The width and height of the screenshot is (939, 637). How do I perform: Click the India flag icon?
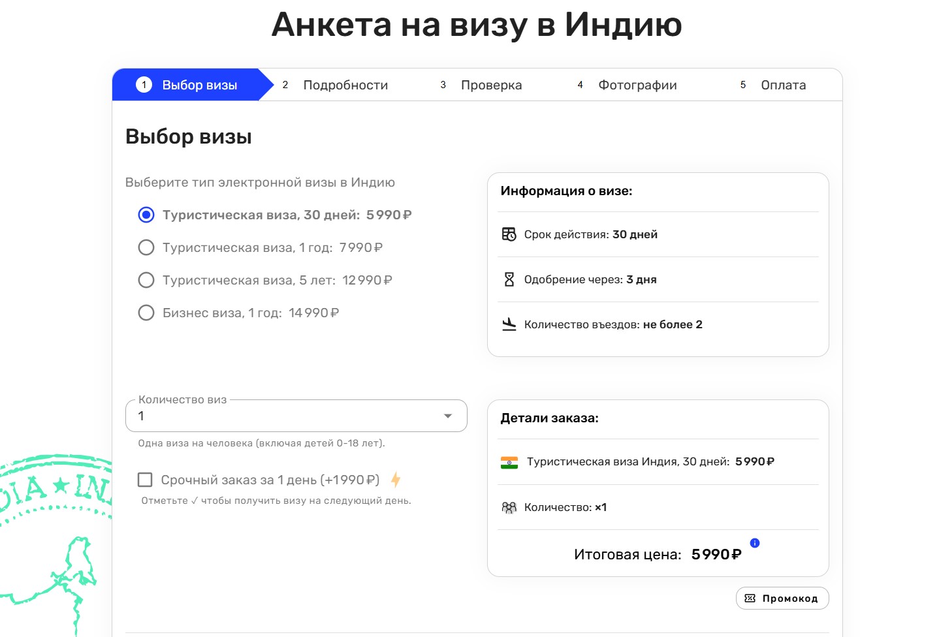click(509, 462)
